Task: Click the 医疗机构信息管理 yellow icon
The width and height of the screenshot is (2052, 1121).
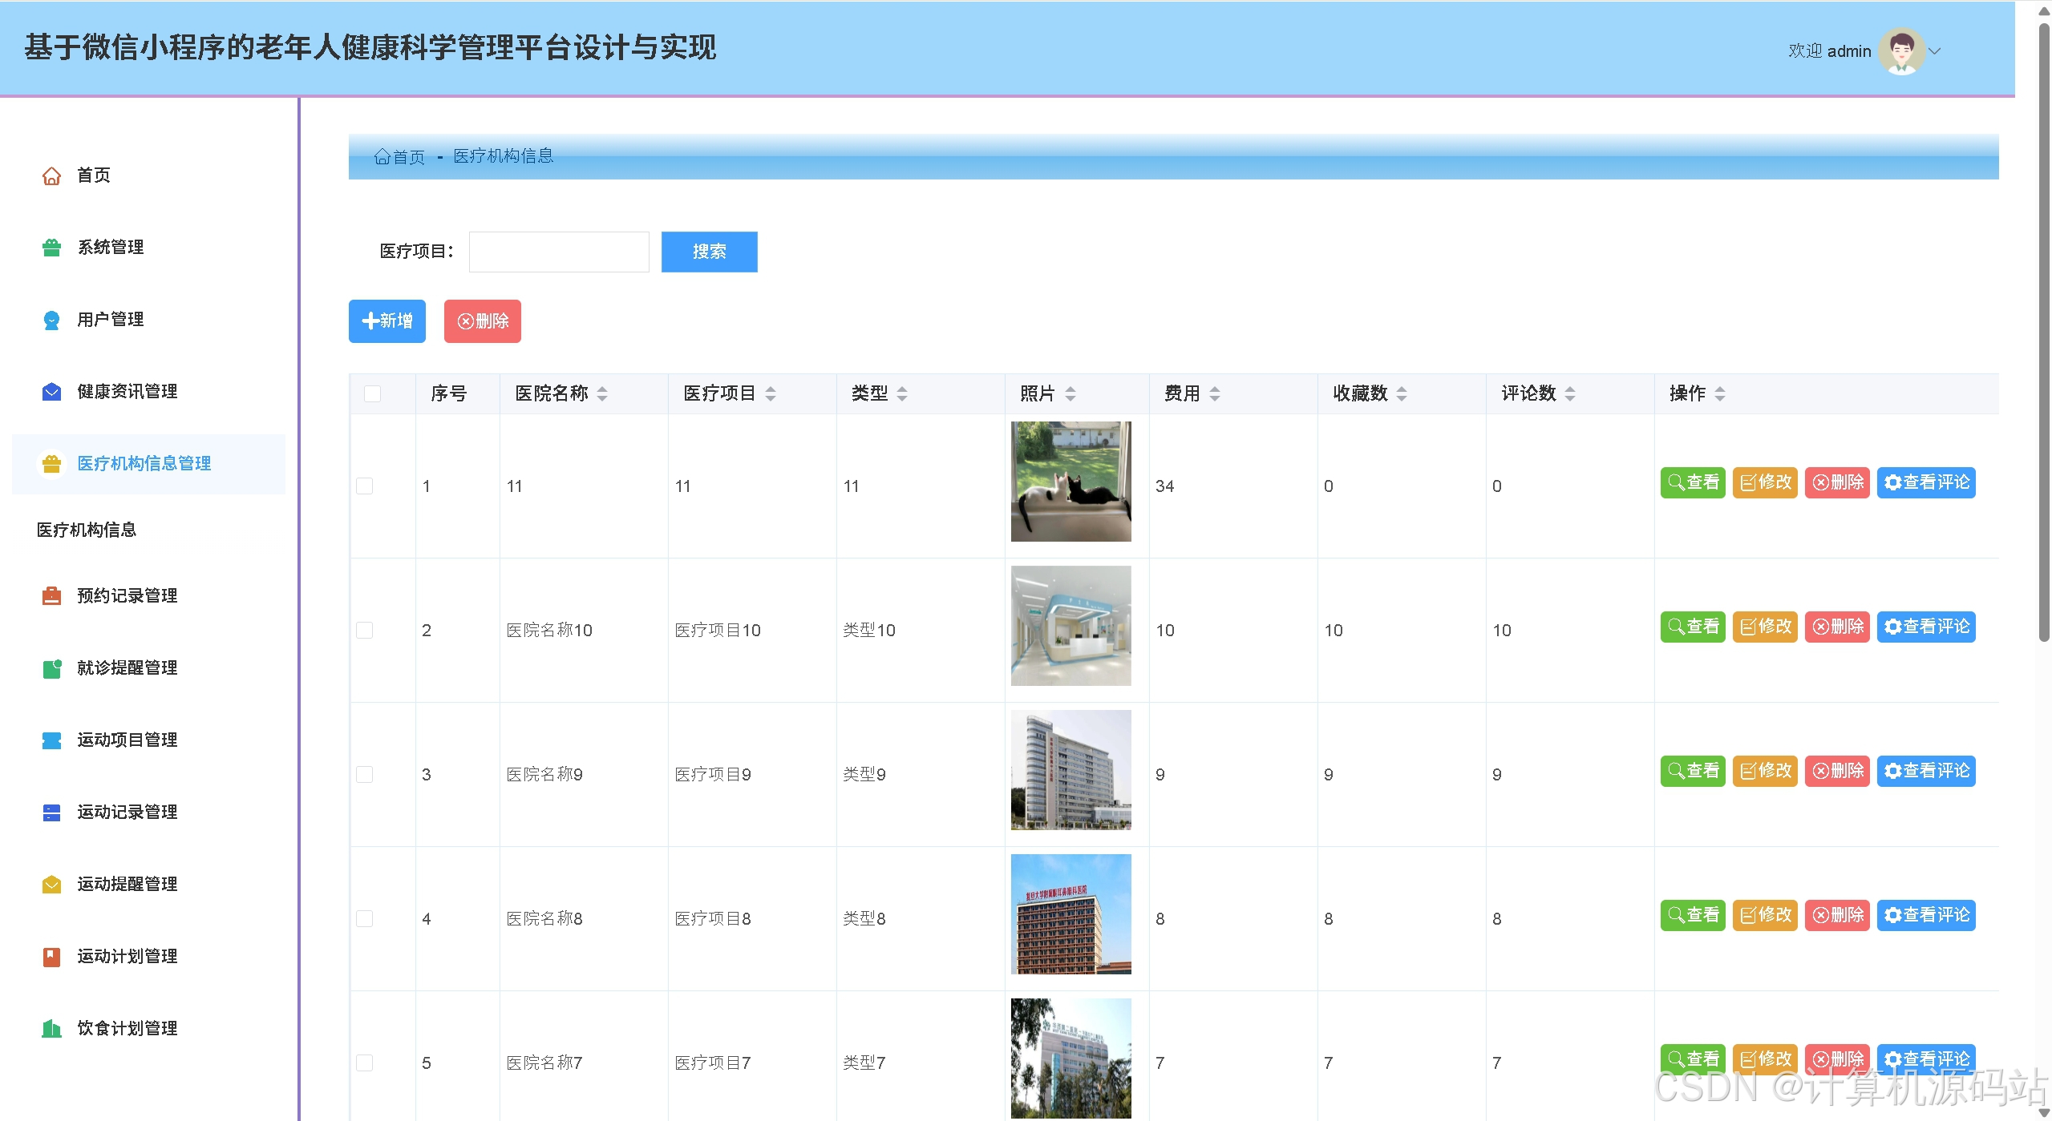Action: pyautogui.click(x=51, y=464)
